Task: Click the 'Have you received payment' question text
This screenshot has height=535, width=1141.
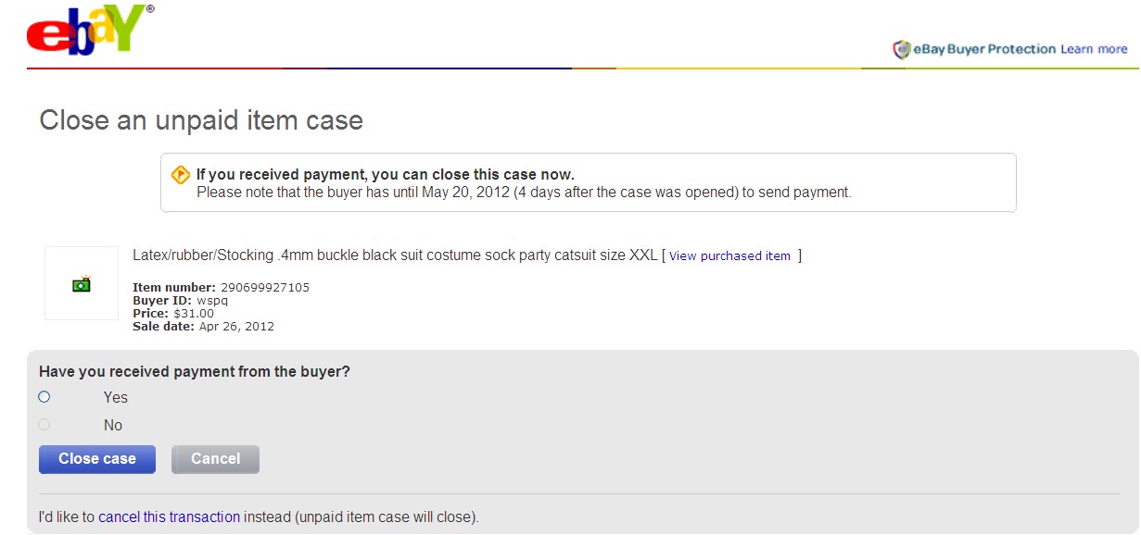Action: [195, 371]
